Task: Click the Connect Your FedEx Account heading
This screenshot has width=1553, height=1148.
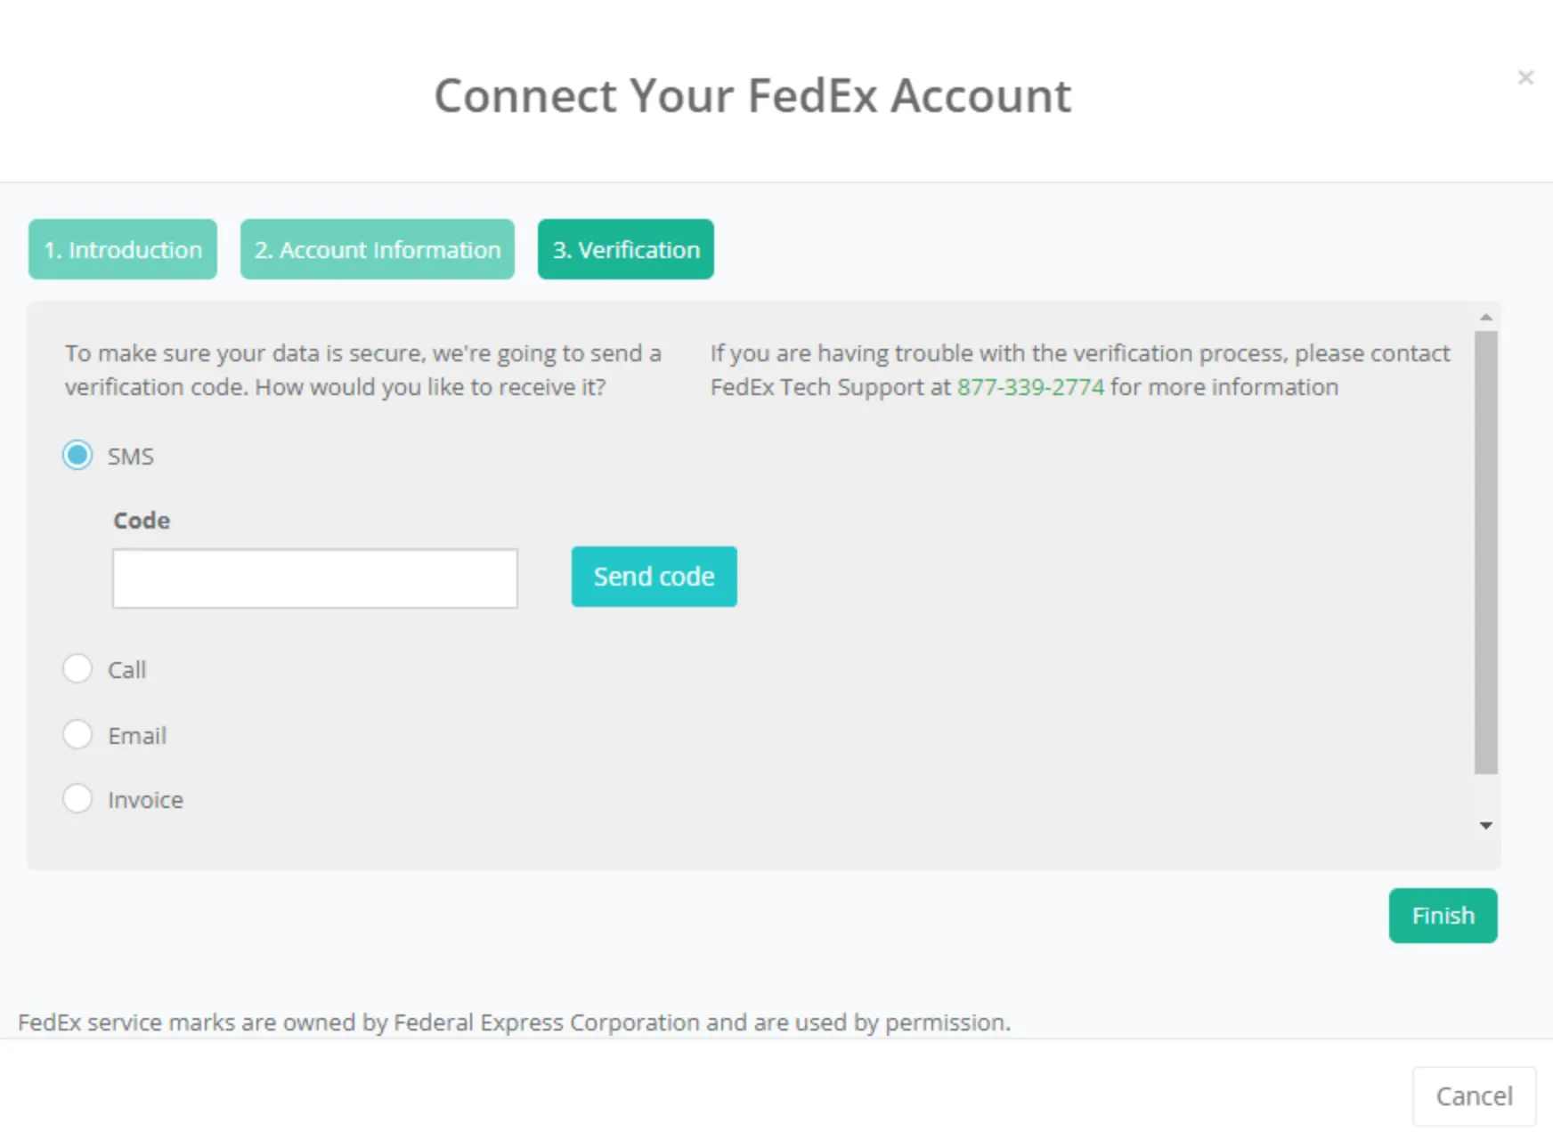Action: [752, 95]
